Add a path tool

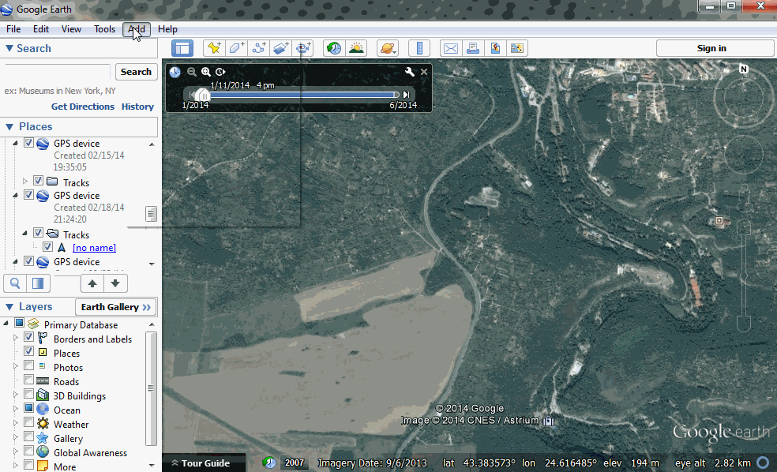[259, 48]
